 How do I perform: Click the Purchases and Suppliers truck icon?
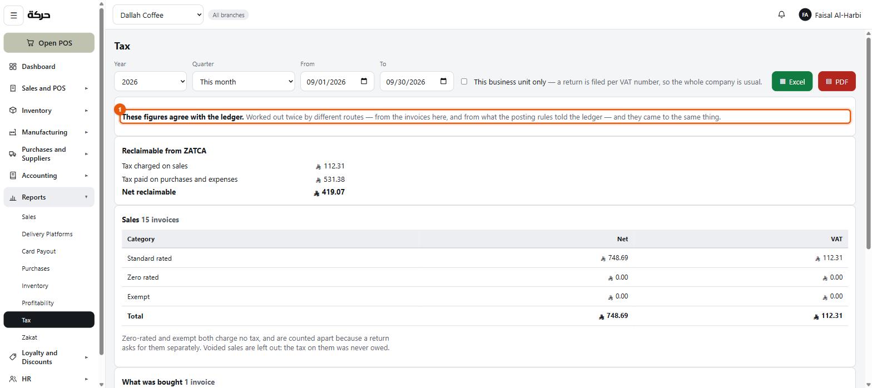coord(13,154)
